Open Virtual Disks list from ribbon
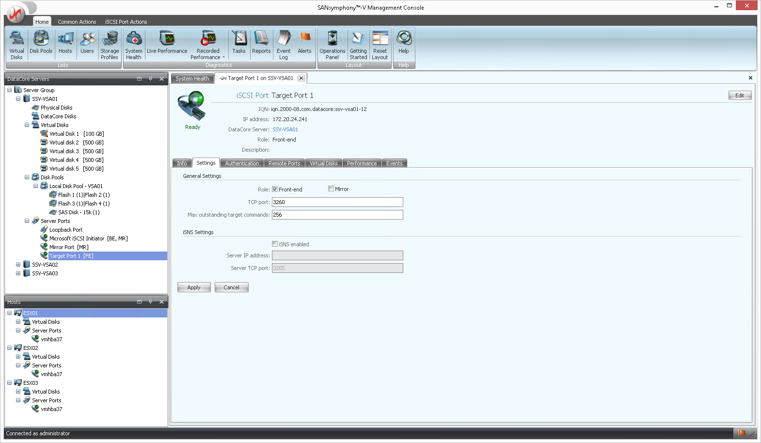This screenshot has height=443, width=761. [x=16, y=45]
